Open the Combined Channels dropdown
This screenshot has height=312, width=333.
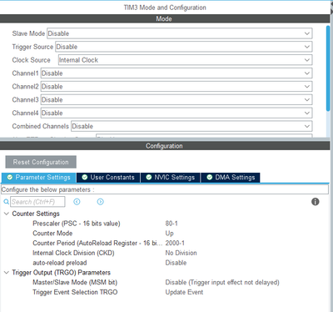point(191,126)
